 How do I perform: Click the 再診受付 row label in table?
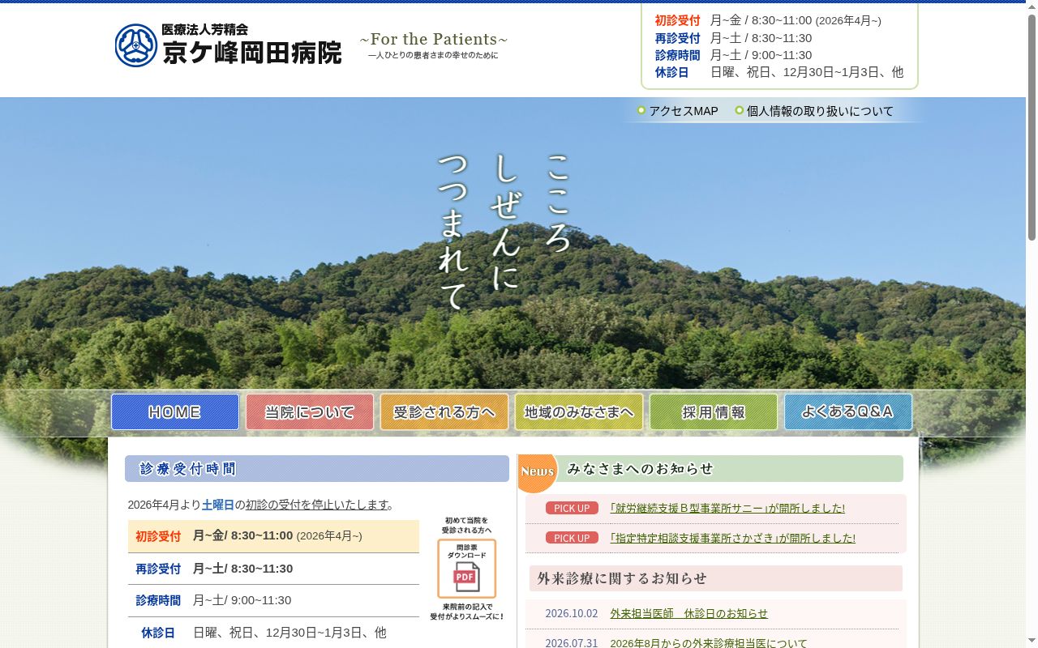158,569
